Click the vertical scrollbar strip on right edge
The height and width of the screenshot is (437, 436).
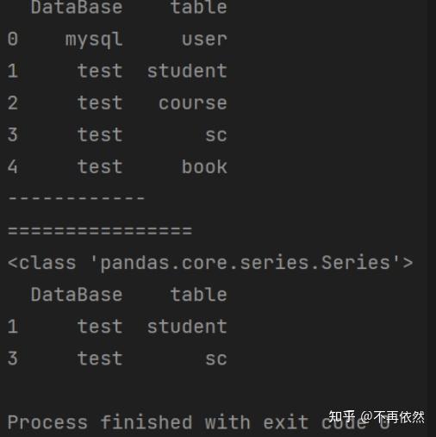pos(432,218)
